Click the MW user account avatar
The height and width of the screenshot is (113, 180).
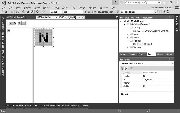[177, 7]
